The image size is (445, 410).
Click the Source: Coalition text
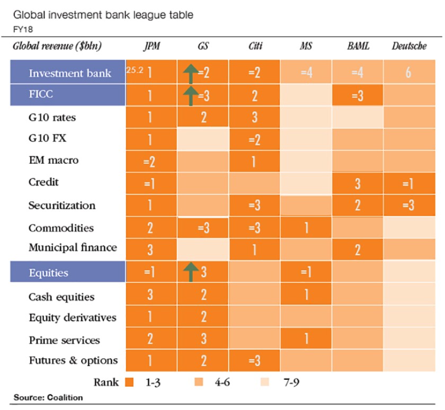point(48,397)
